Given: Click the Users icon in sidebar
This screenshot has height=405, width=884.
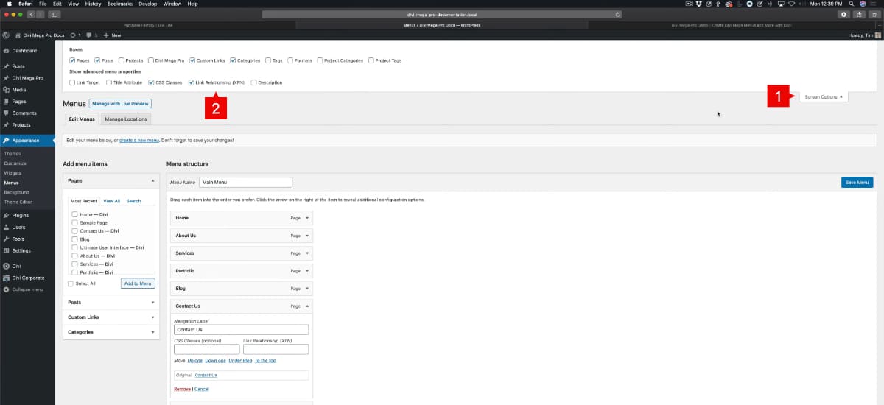Looking at the screenshot, I should coord(6,228).
